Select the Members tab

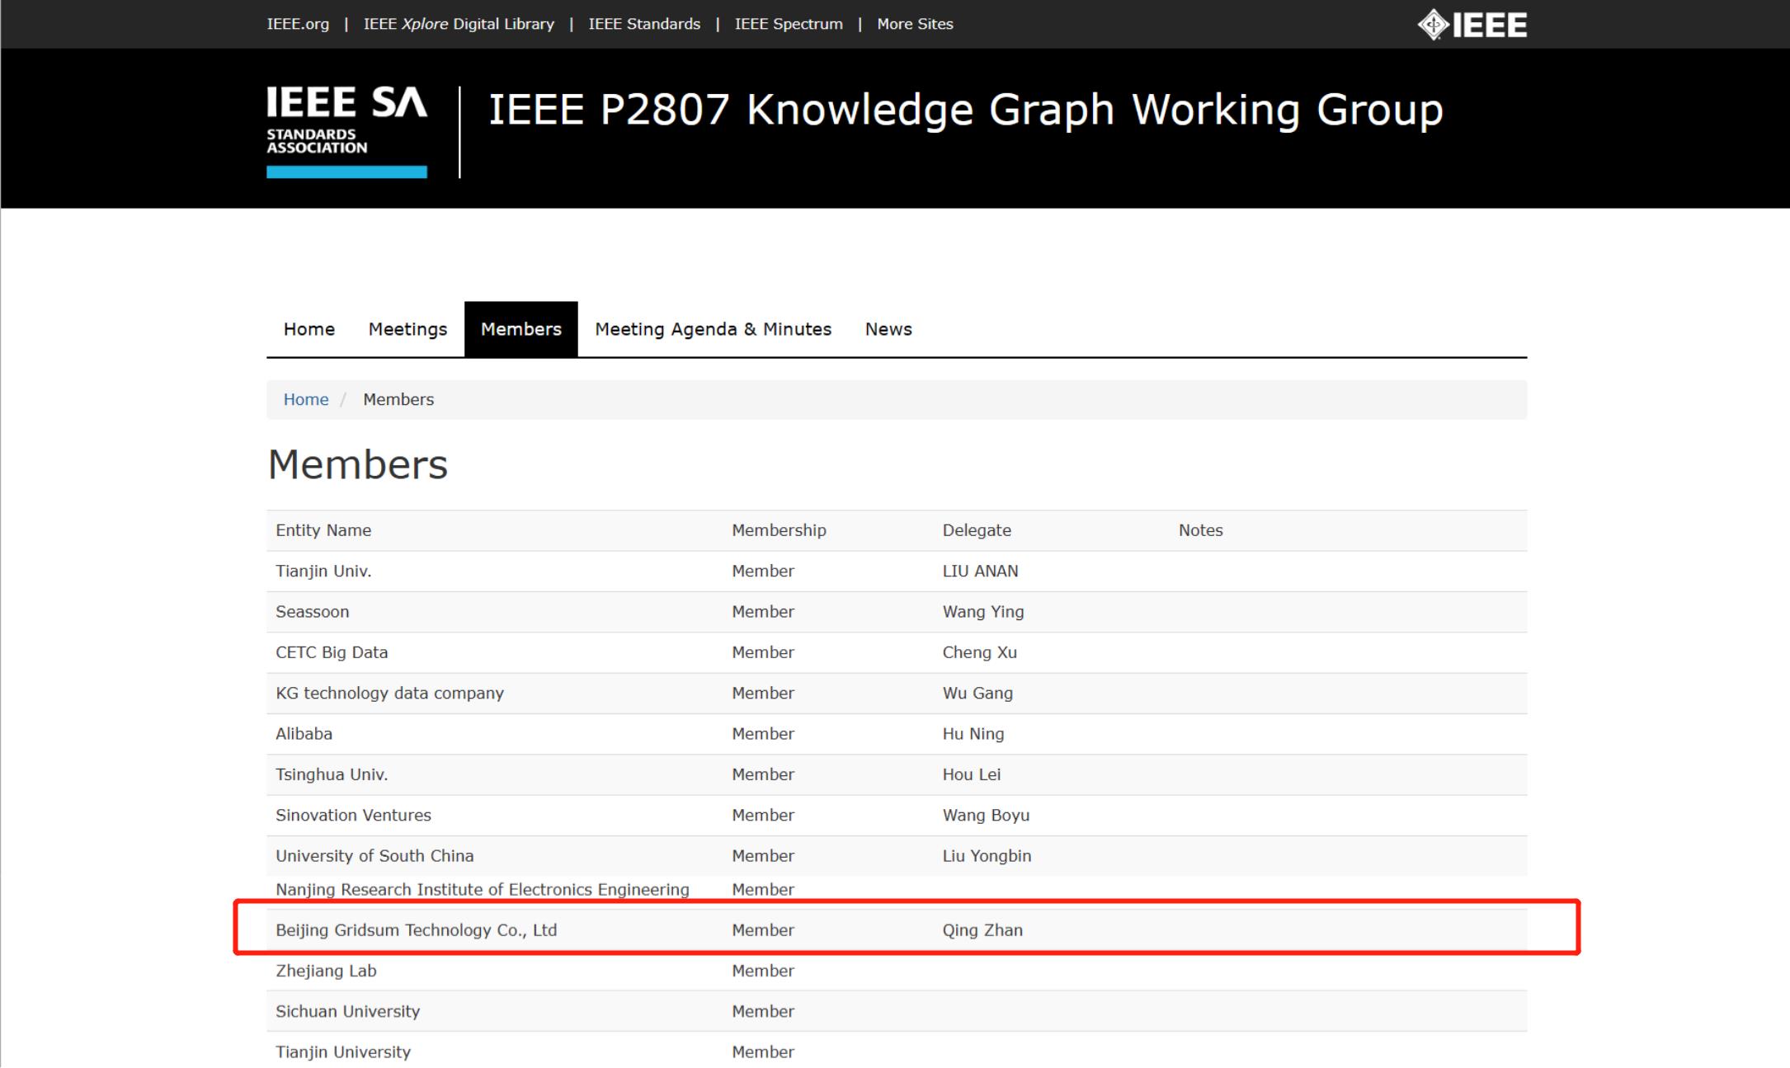click(521, 329)
